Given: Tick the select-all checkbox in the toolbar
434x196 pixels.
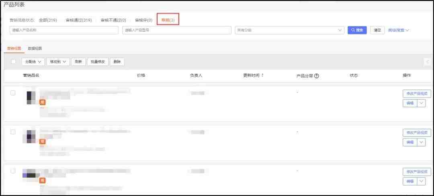Looking at the screenshot, I should tap(13, 62).
